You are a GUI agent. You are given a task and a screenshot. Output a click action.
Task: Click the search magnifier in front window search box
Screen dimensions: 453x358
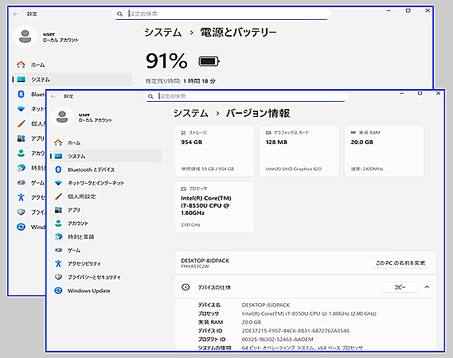(x=150, y=96)
